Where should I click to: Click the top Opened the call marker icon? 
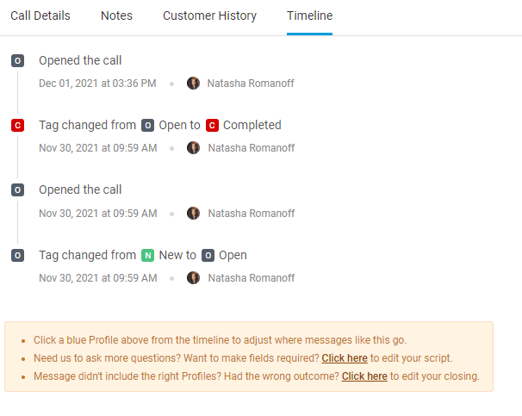pyautogui.click(x=17, y=60)
